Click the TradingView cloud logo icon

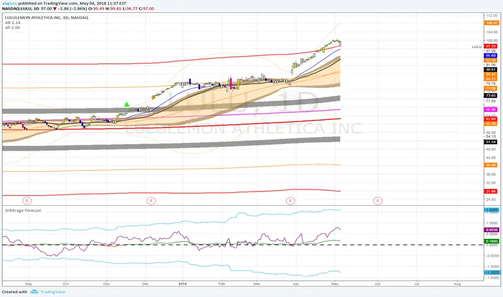(35, 292)
